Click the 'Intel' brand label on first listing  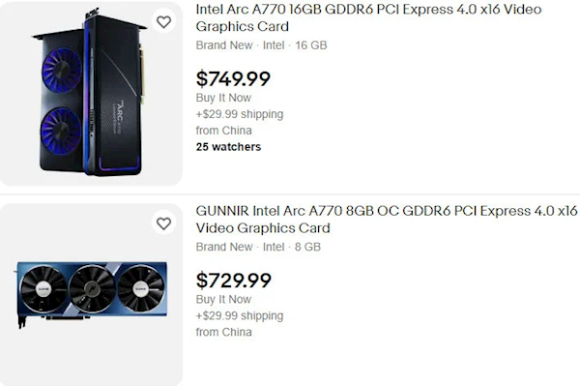point(274,45)
